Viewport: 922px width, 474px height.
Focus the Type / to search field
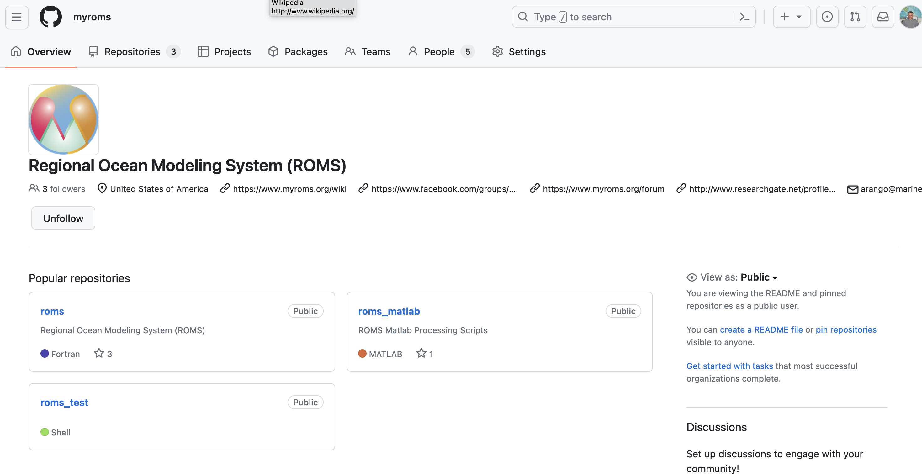point(633,17)
